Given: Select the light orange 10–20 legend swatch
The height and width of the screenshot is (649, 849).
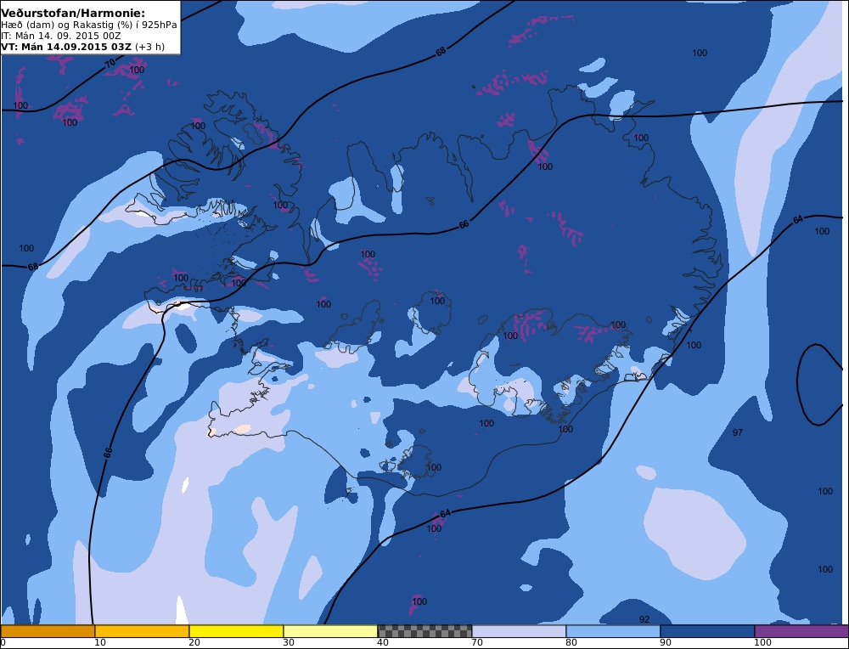Looking at the screenshot, I should pyautogui.click(x=142, y=631).
